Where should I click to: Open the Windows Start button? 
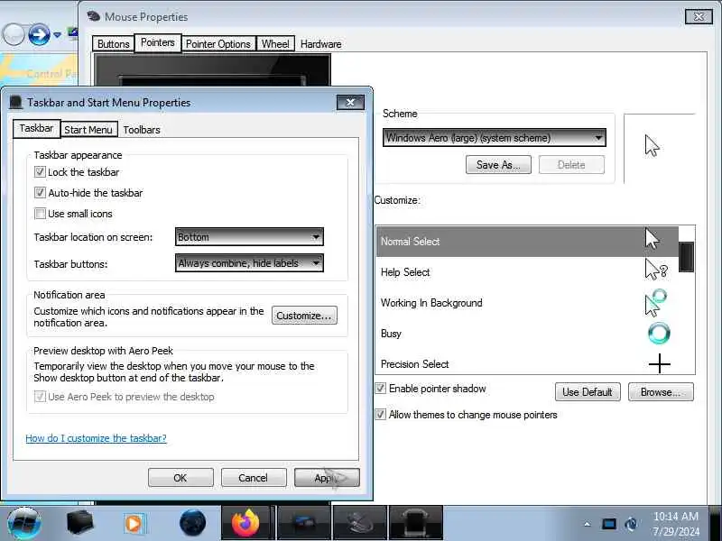[x=24, y=523]
